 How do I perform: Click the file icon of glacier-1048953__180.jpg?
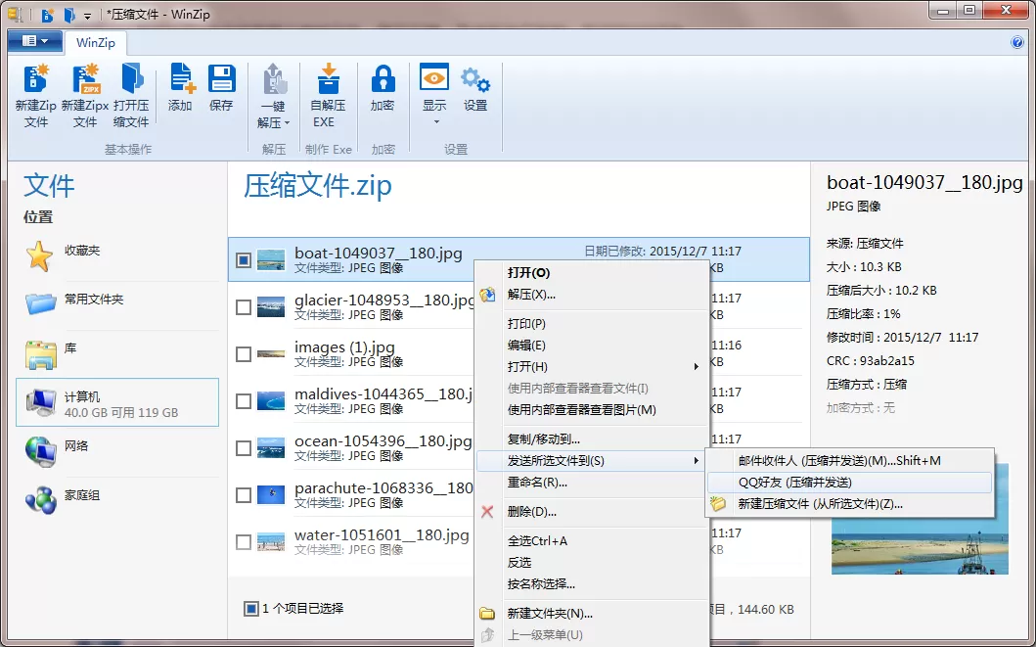pyautogui.click(x=271, y=306)
